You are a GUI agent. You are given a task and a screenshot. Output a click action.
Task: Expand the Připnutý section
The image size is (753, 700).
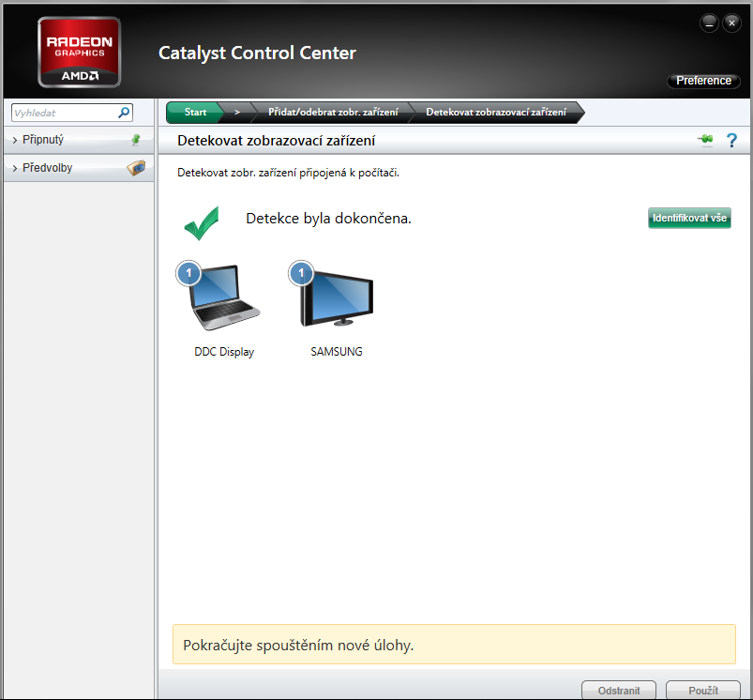79,140
